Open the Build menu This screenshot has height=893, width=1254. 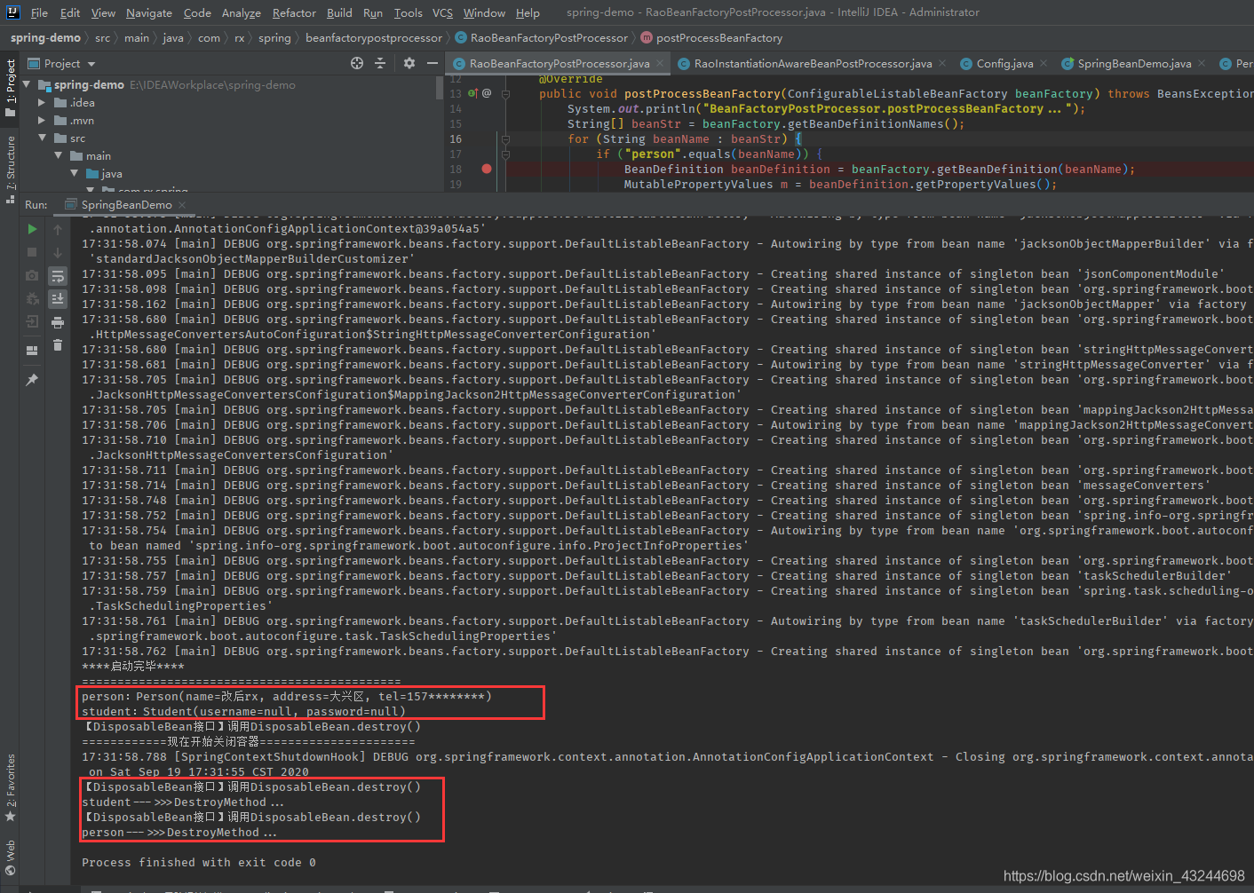pos(339,12)
